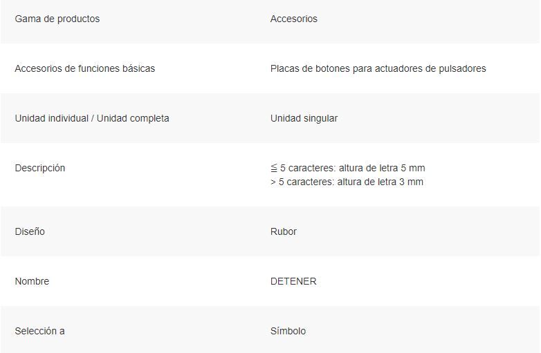Image resolution: width=541 pixels, height=353 pixels.
Task: Click 'Accesorios de funciones básicas' label
Action: 85,68
